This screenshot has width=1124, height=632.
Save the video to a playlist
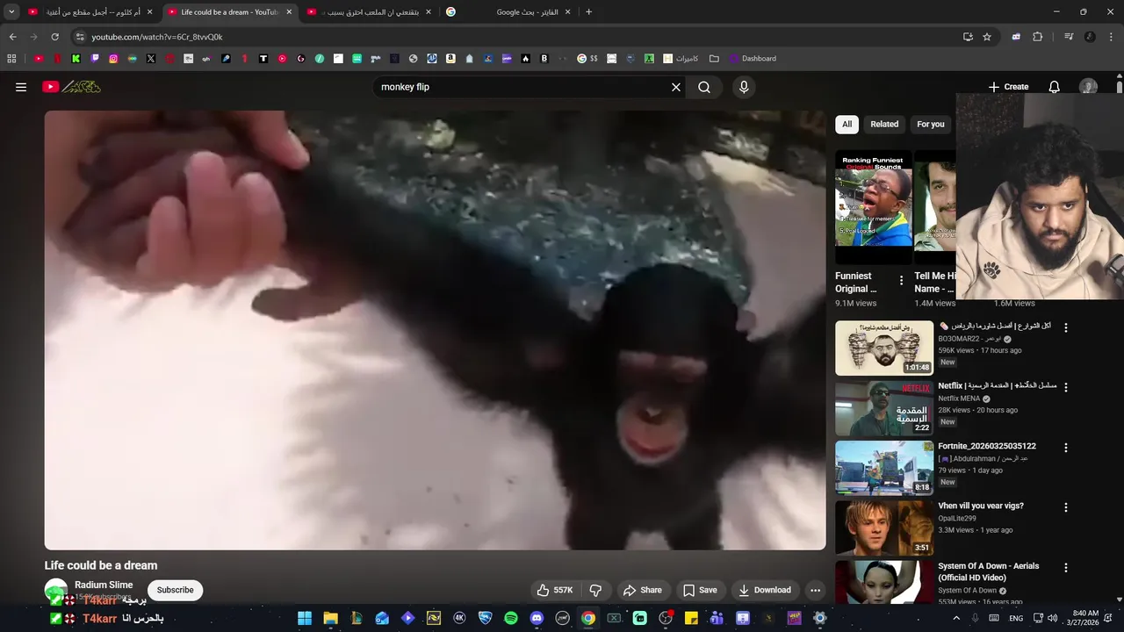point(700,590)
